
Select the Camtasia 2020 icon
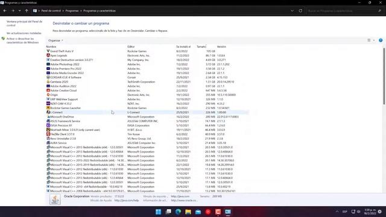pyautogui.click(x=48, y=82)
